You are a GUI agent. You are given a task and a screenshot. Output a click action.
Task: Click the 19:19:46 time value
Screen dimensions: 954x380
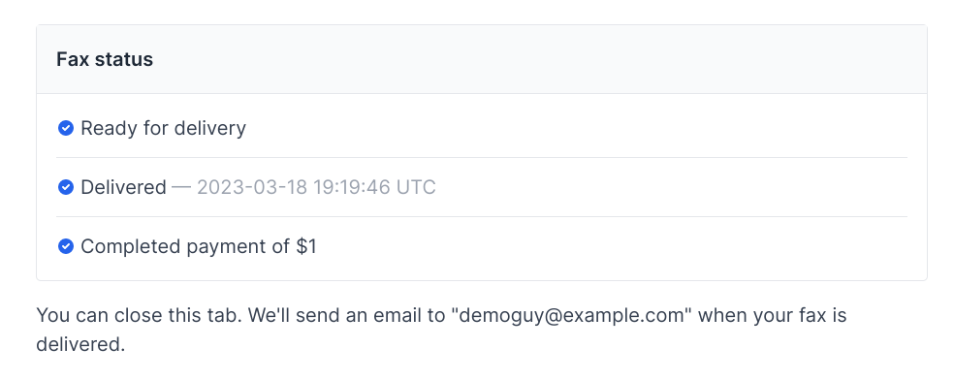352,187
